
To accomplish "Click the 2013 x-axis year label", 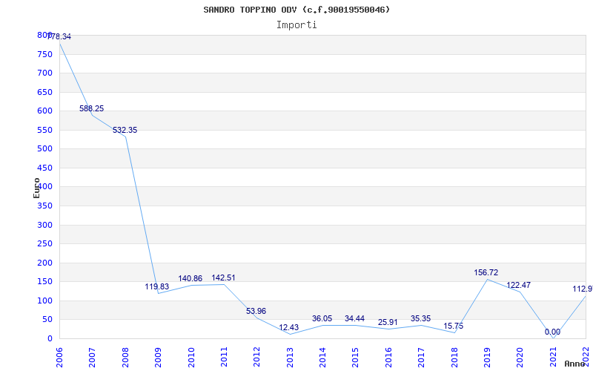I will coord(290,358).
